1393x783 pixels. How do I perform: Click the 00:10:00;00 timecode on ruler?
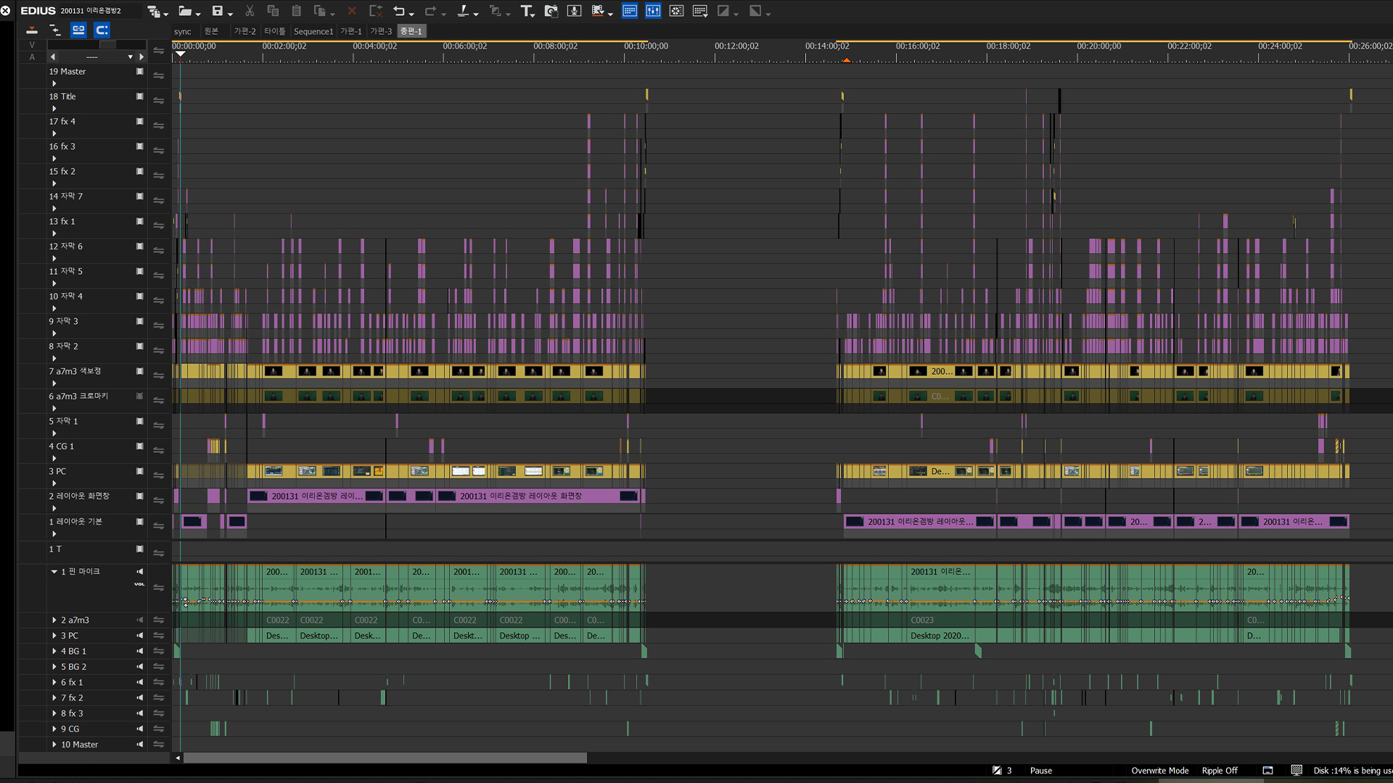(646, 46)
